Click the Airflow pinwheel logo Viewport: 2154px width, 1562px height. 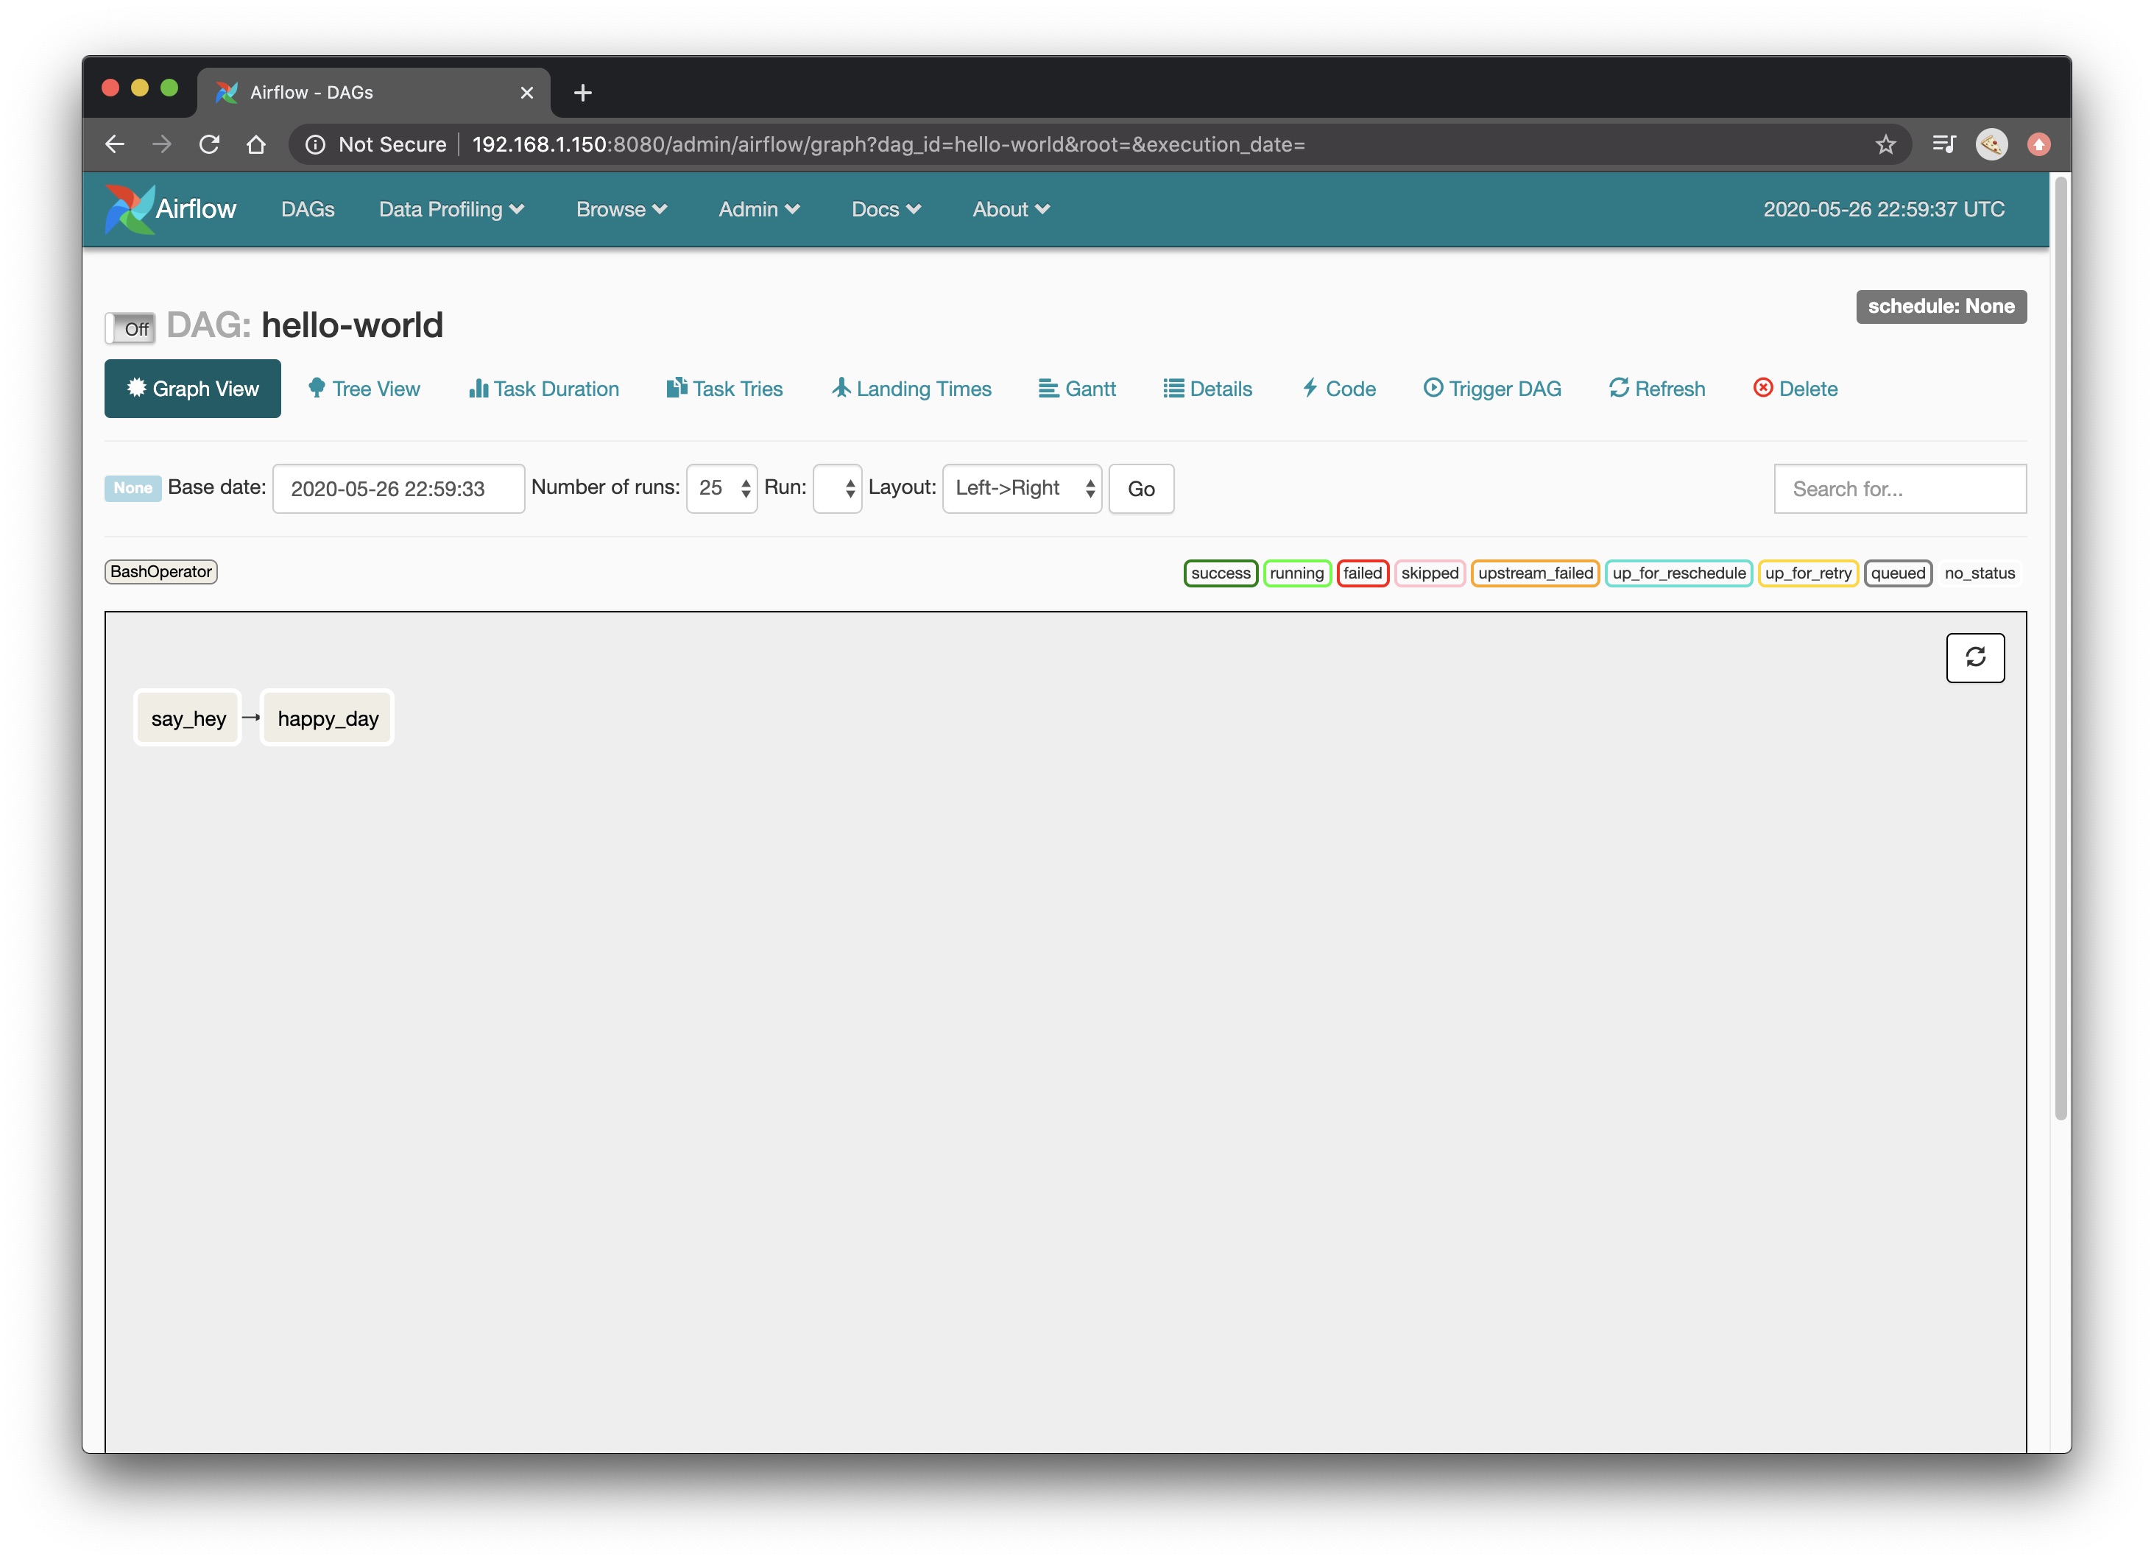pos(129,209)
